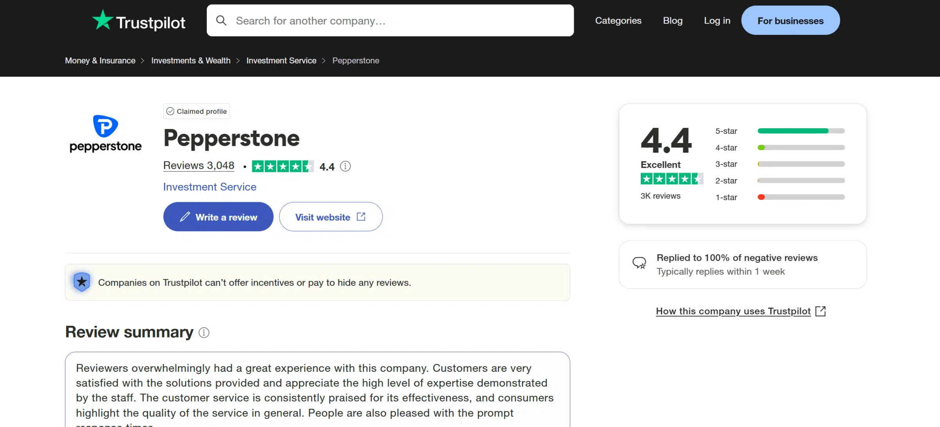Click the Pepperstone company logo
The width and height of the screenshot is (940, 427).
click(105, 133)
